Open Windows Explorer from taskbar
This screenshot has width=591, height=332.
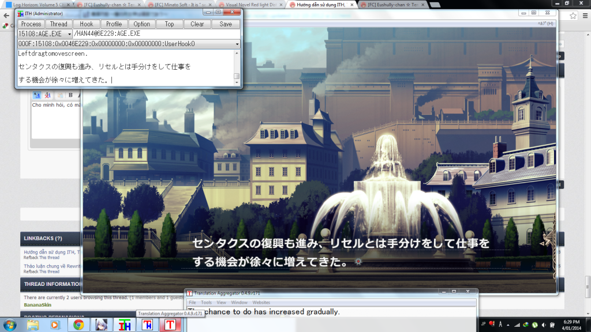[x=33, y=325]
